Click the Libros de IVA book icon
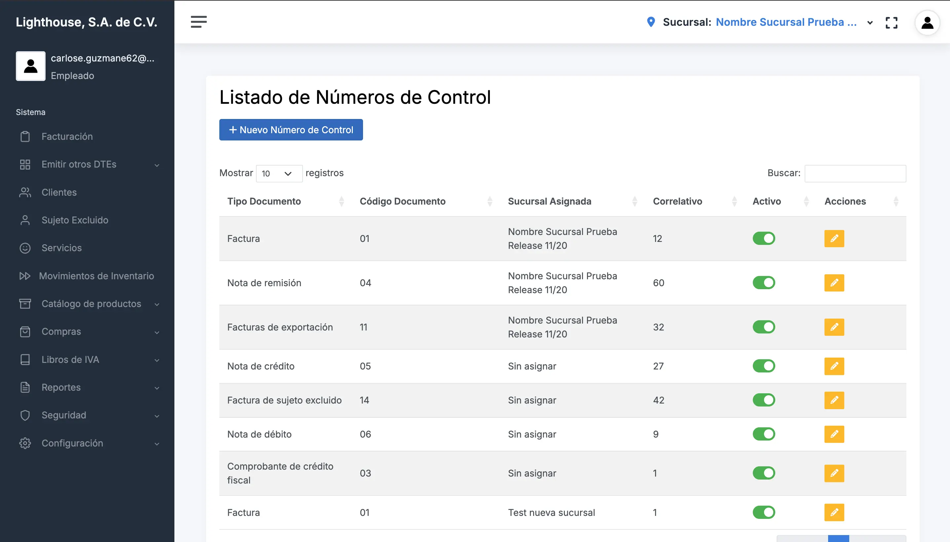Viewport: 950px width, 542px height. click(25, 359)
